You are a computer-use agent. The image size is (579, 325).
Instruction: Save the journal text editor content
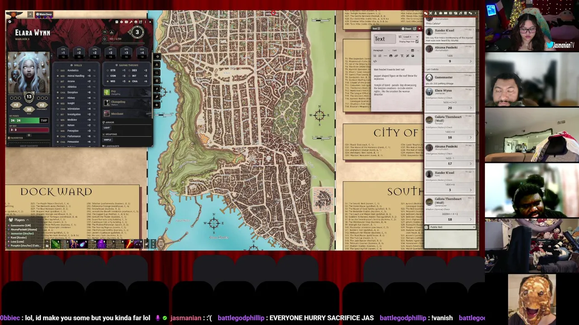tap(413, 56)
